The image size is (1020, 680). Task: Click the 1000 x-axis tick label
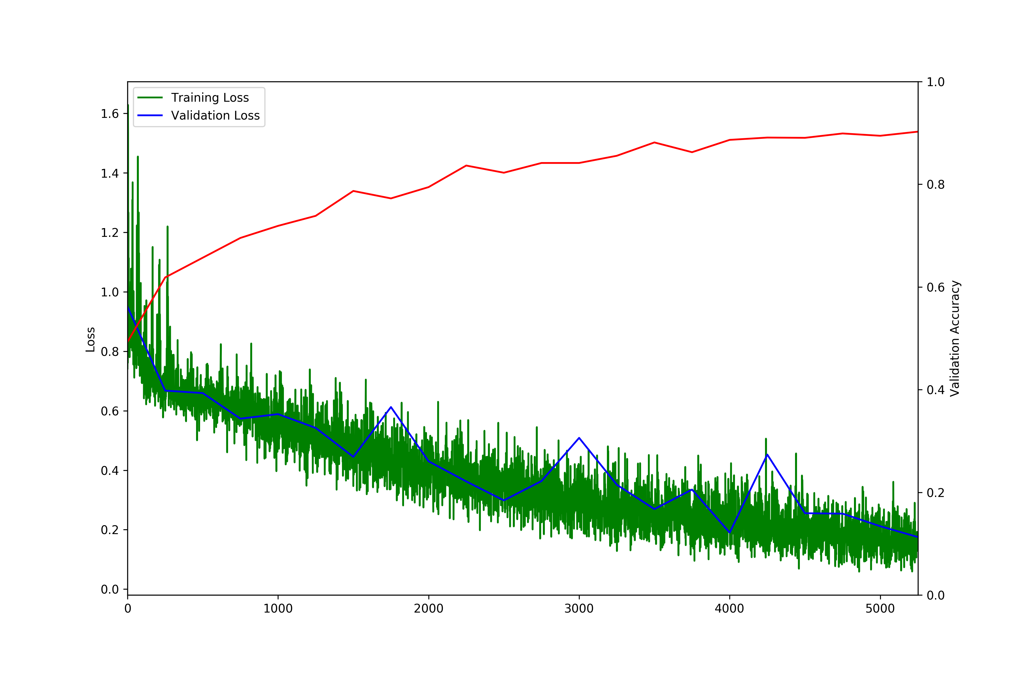278,609
